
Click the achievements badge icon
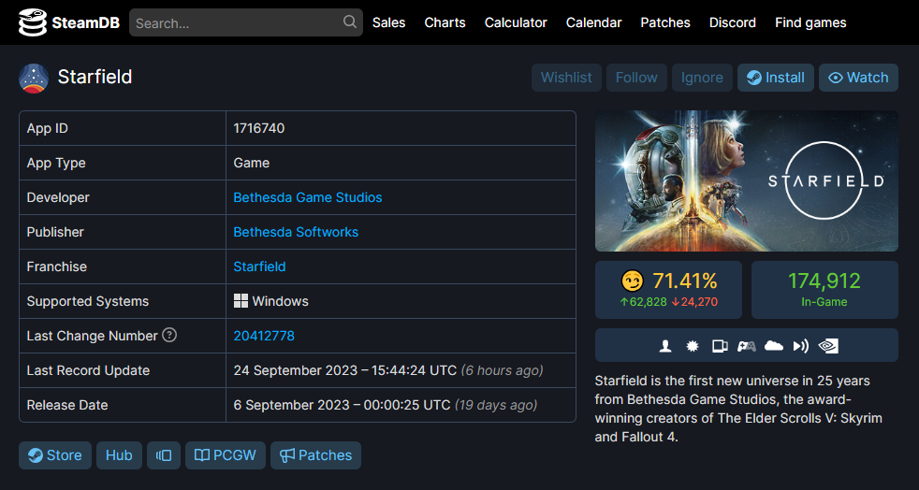[693, 346]
